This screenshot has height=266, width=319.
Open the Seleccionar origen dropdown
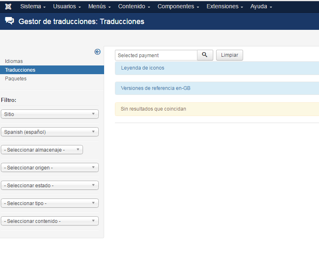(x=50, y=168)
